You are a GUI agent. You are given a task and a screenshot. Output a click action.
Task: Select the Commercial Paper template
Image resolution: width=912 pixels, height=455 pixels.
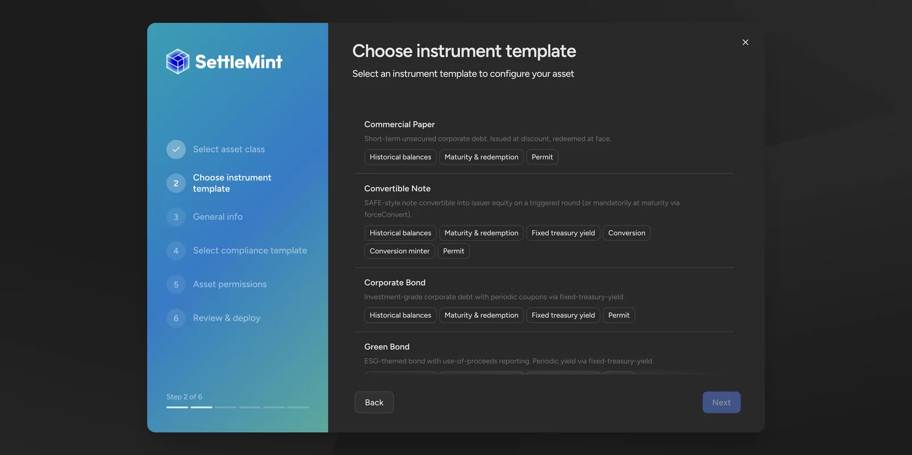544,141
